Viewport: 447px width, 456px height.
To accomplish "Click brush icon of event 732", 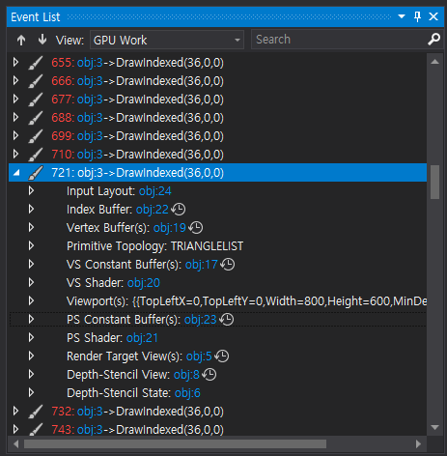I will 36,412.
